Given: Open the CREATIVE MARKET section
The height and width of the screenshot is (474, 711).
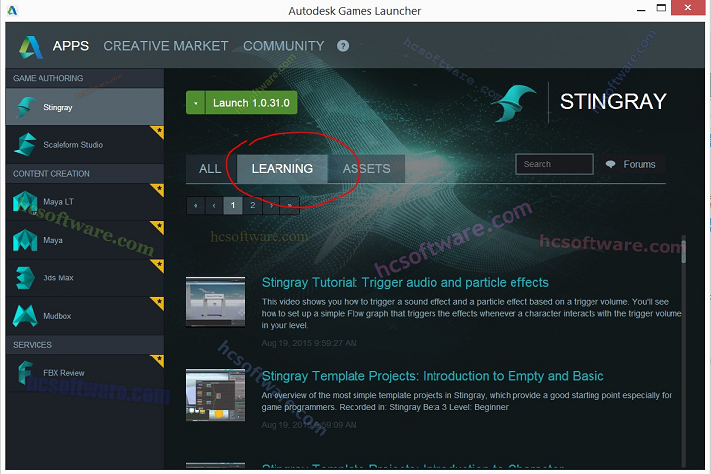Looking at the screenshot, I should pos(166,46).
